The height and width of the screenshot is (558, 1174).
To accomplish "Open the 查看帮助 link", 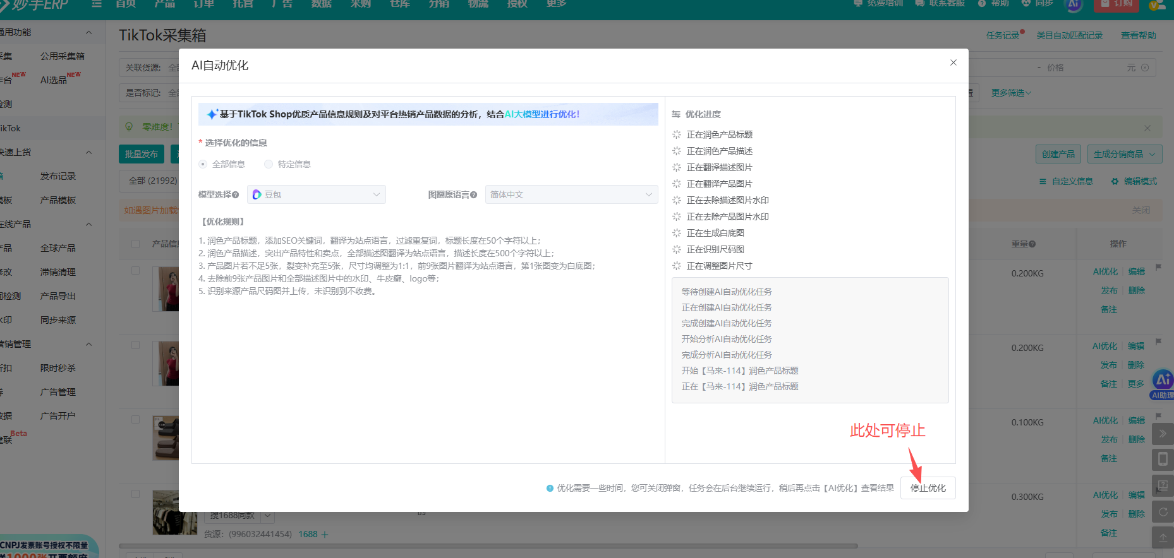I will pyautogui.click(x=1138, y=35).
